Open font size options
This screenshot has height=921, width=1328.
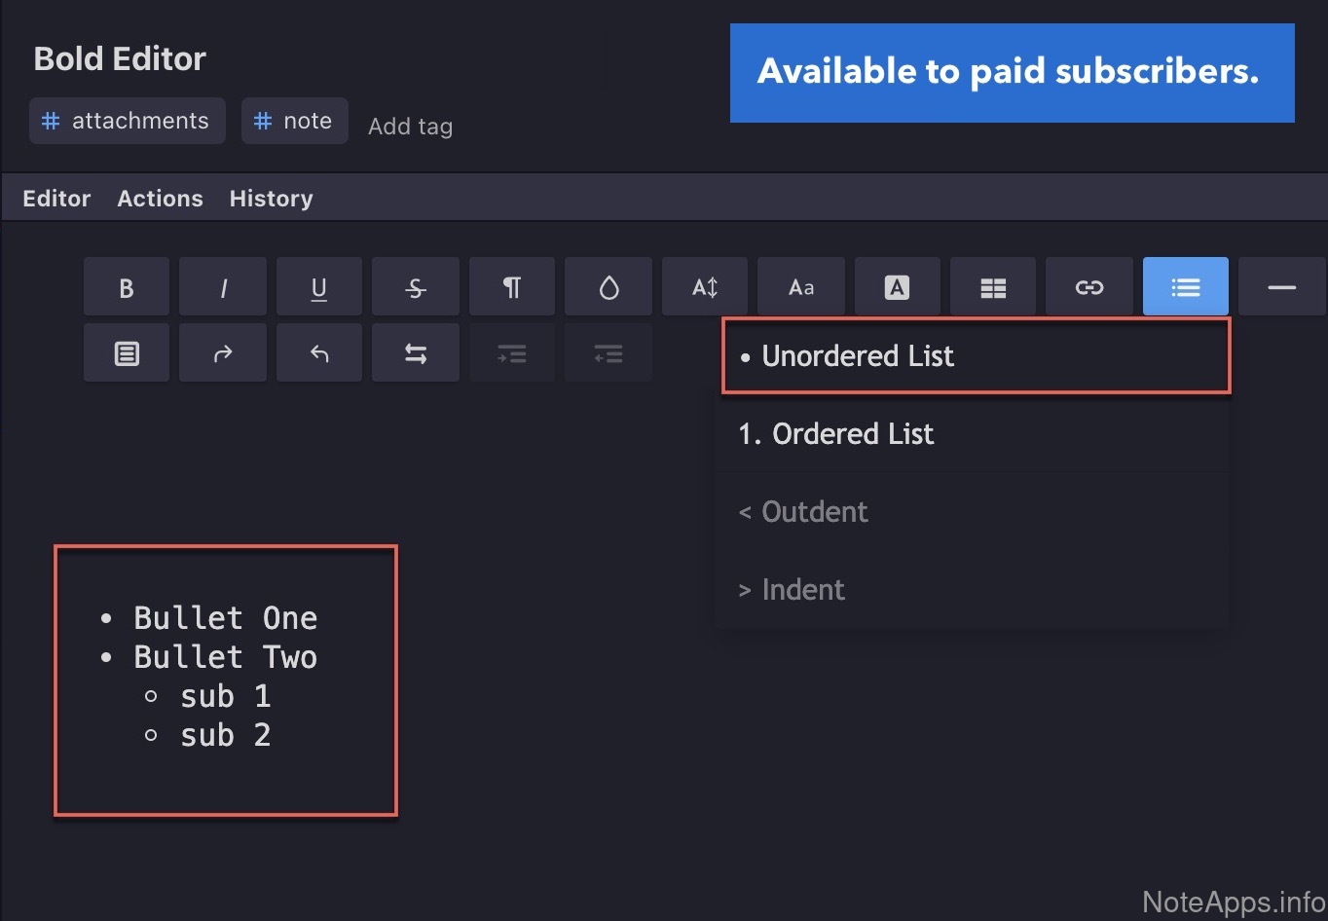pyautogui.click(x=704, y=287)
